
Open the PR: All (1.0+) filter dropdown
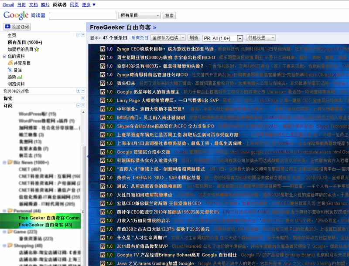click(222, 38)
